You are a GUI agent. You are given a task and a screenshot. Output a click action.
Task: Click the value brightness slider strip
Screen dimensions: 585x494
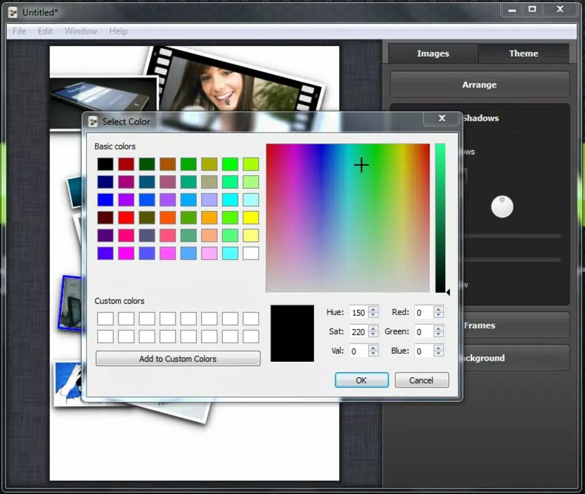pyautogui.click(x=440, y=218)
